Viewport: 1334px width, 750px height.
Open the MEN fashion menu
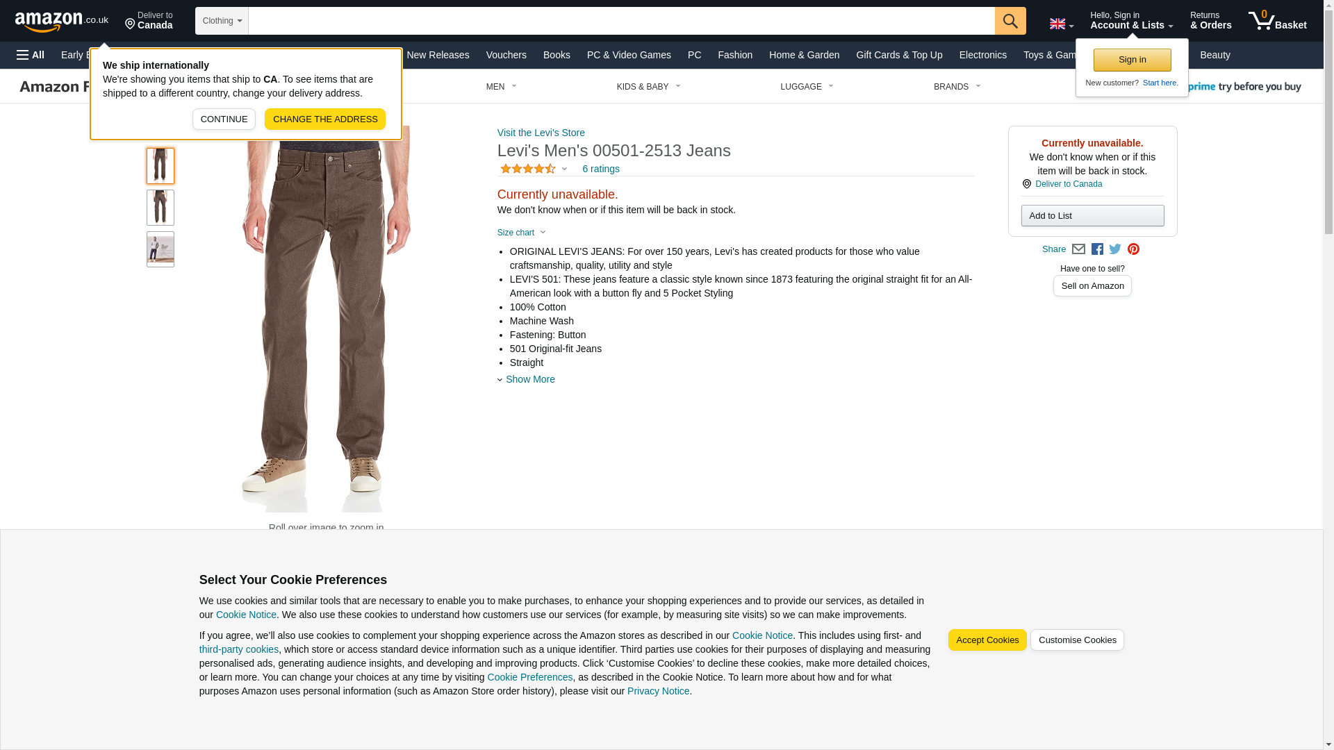click(501, 87)
